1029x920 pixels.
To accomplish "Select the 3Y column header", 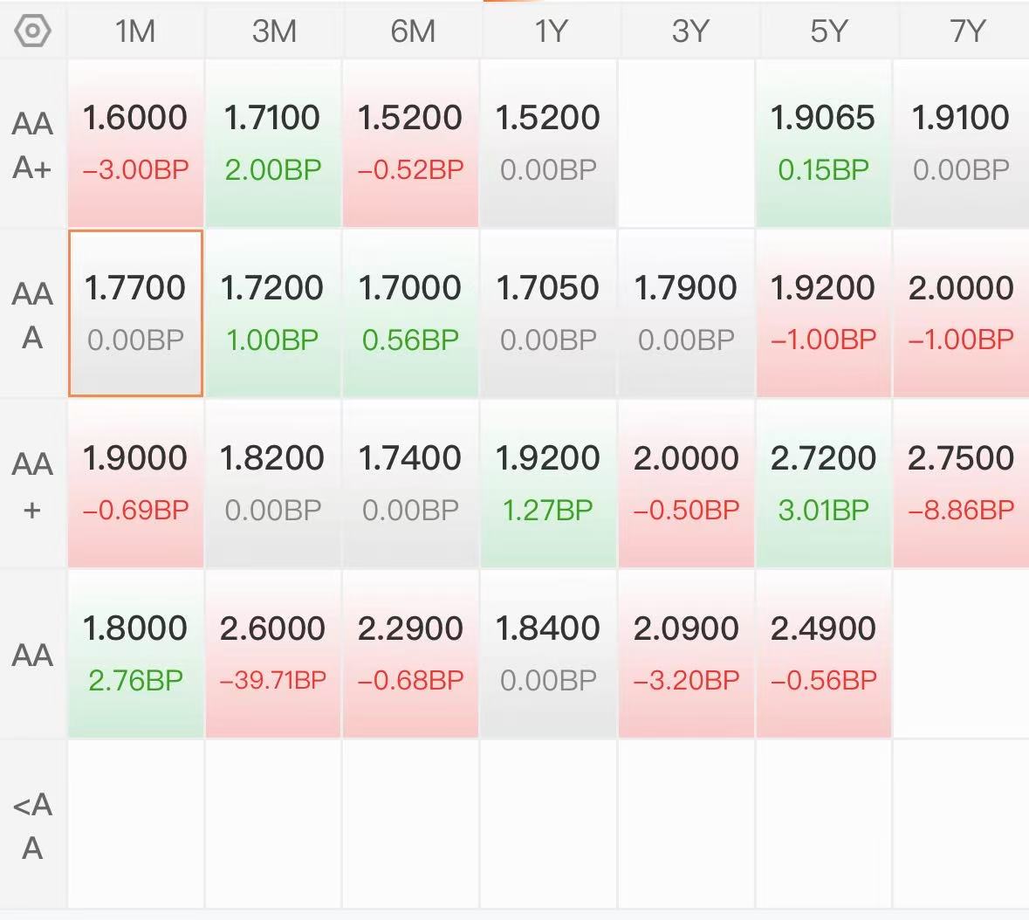I will coord(689,31).
